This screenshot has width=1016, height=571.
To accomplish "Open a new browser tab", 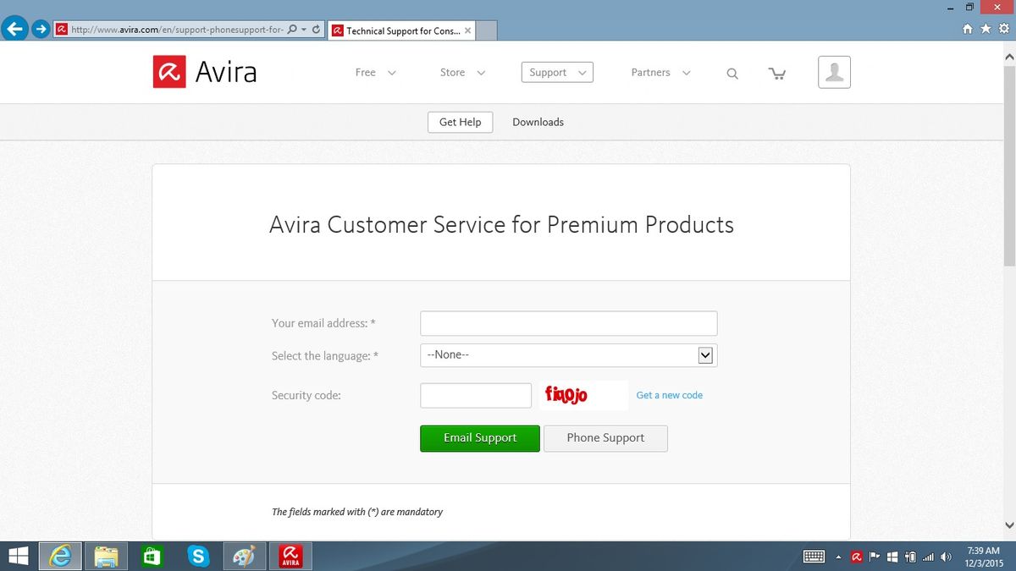I will [487, 31].
